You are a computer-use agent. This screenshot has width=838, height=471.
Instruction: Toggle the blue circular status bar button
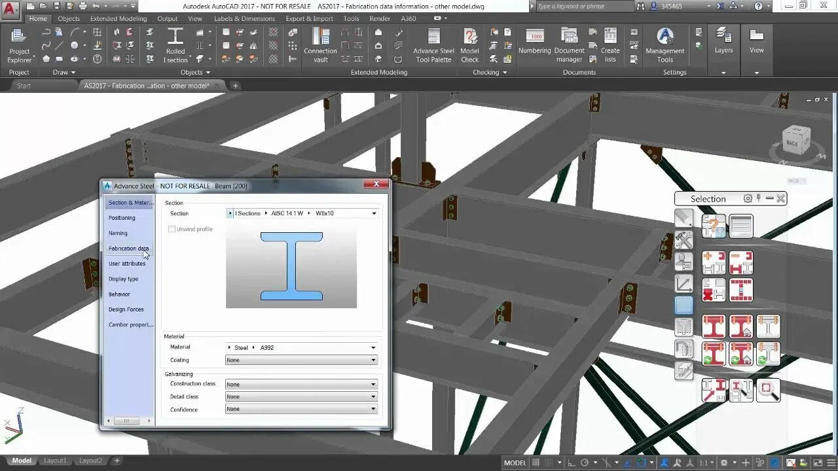tap(774, 462)
